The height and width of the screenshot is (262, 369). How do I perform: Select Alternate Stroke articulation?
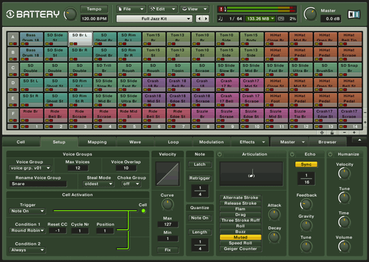point(240,197)
